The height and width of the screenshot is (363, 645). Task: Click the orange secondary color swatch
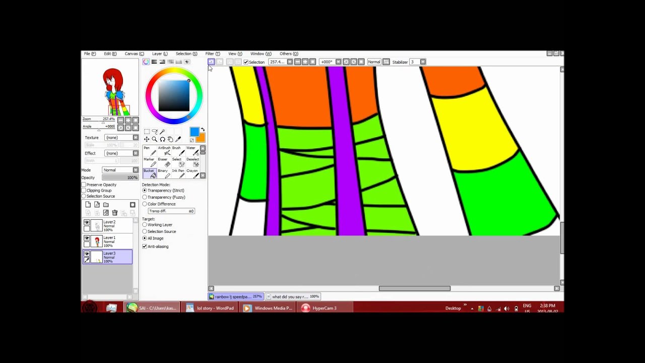pos(200,136)
